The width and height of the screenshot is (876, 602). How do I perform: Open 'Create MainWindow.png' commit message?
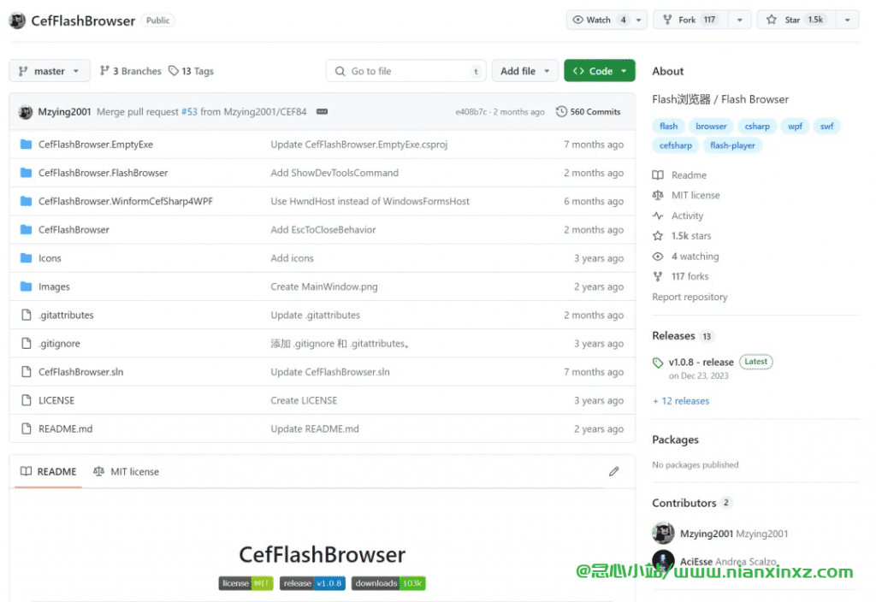tap(324, 286)
